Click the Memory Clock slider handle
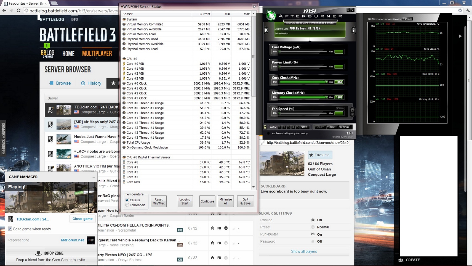Screen dimensions: 472x266 326,97
